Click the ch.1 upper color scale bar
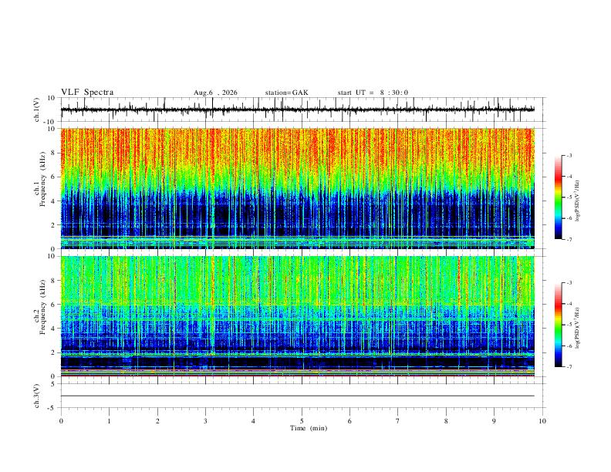Image resolution: width=611 pixels, height=472 pixels. point(558,197)
